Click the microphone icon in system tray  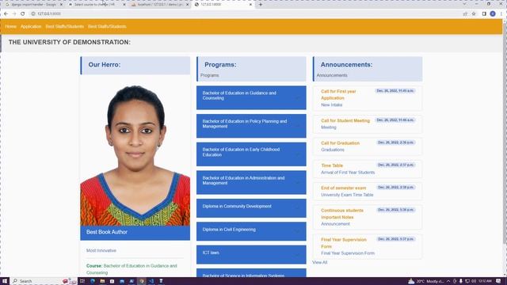click(461, 281)
